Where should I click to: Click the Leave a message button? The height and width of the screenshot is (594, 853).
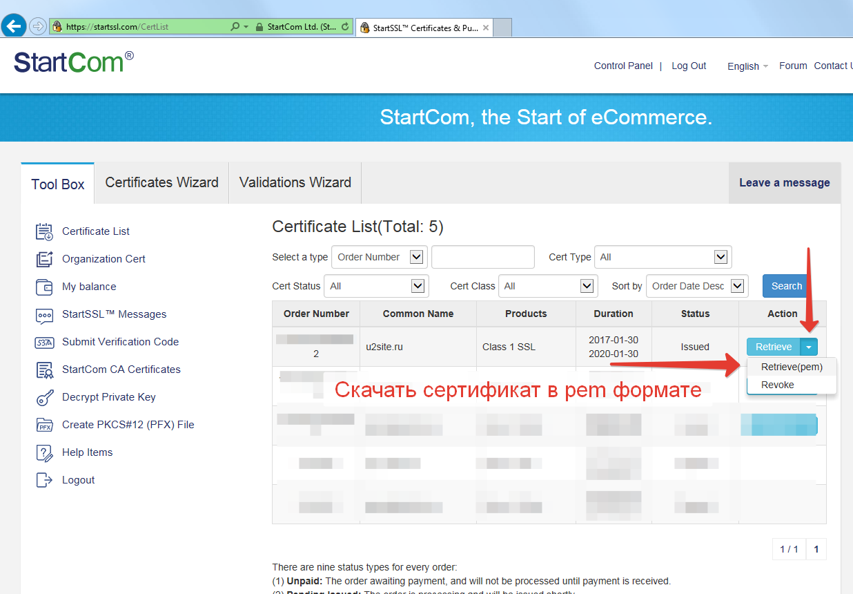[785, 183]
